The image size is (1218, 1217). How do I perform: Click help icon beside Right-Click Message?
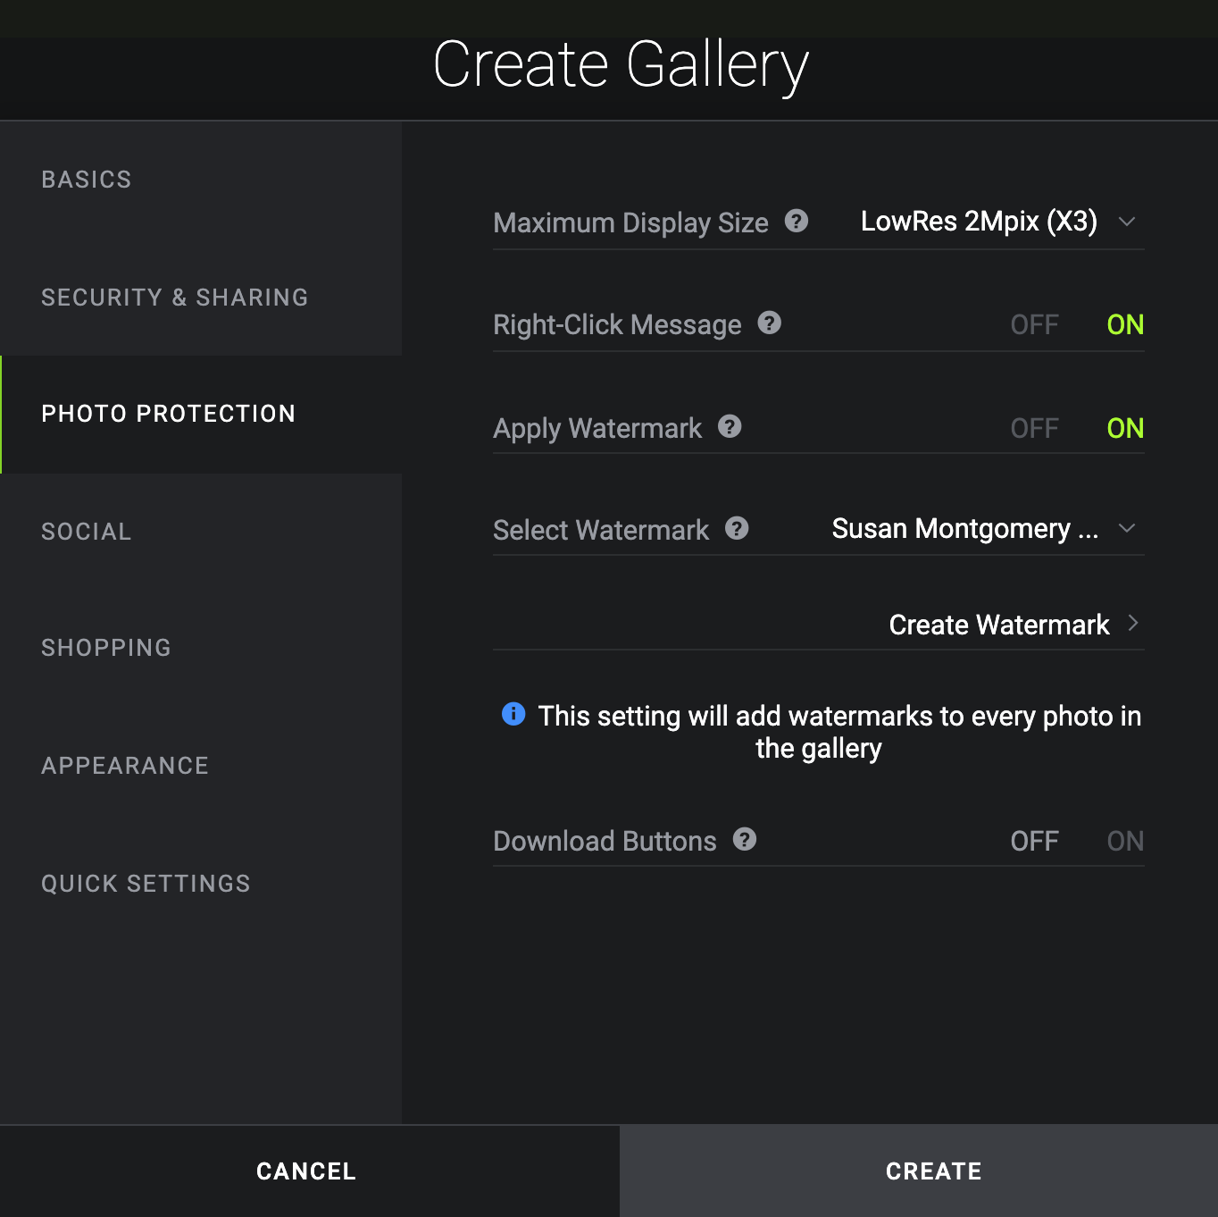pos(769,323)
